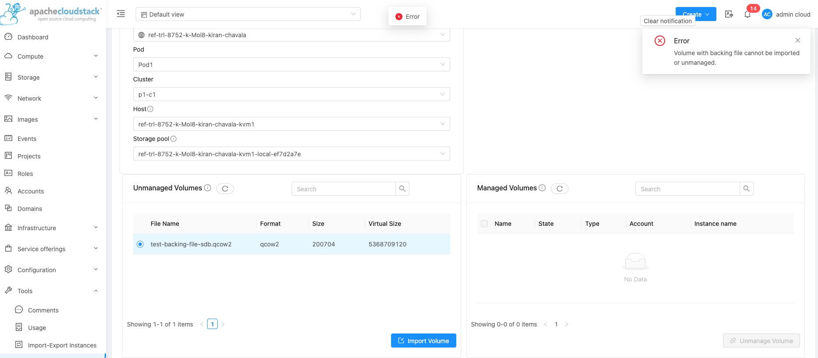Expand the Infrastructure menu

53,228
